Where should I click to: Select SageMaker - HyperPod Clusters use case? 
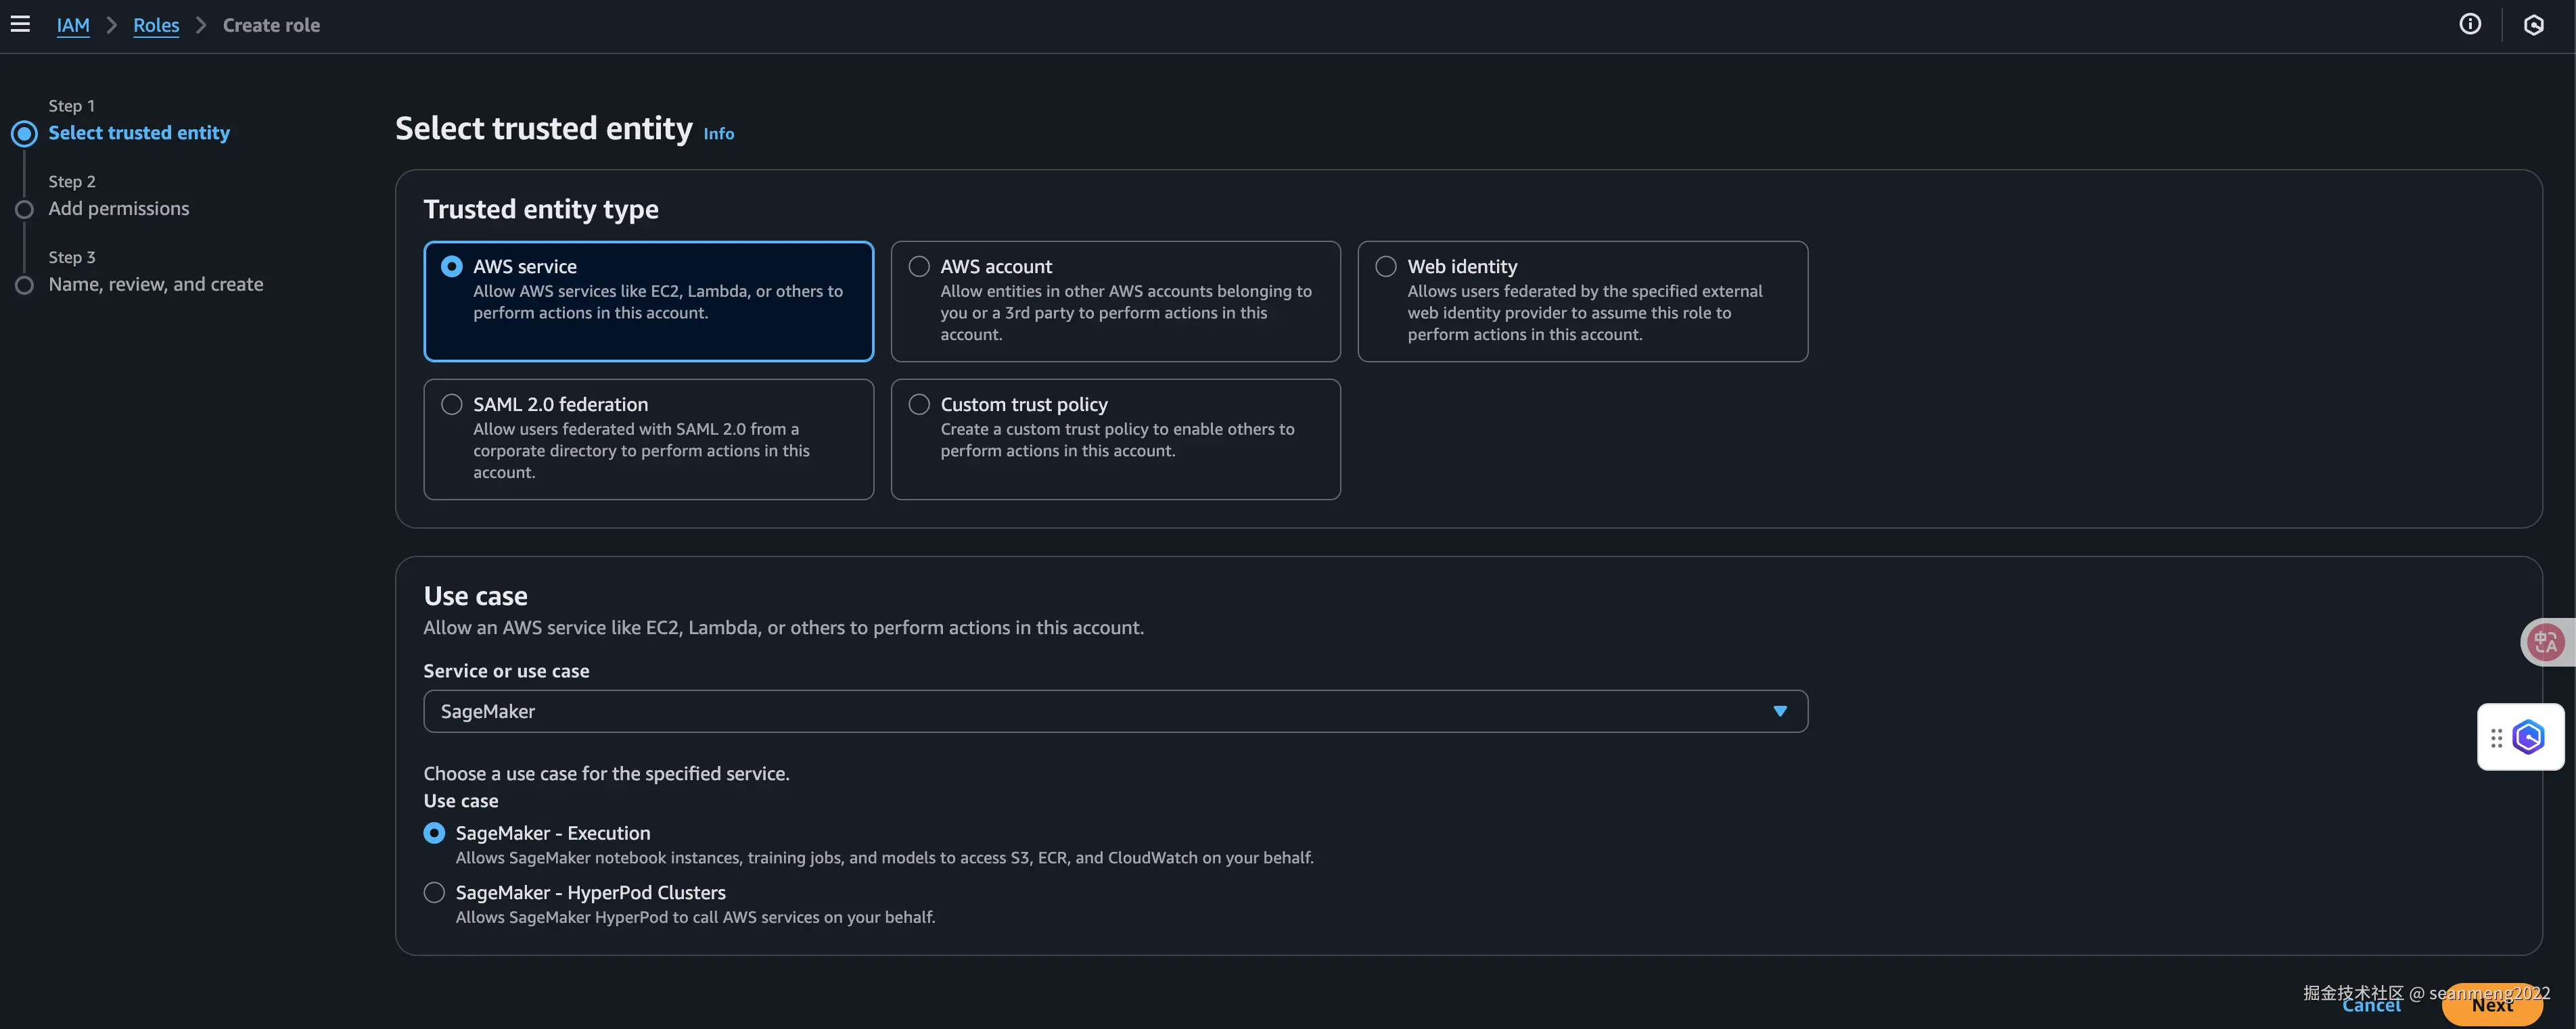(434, 892)
